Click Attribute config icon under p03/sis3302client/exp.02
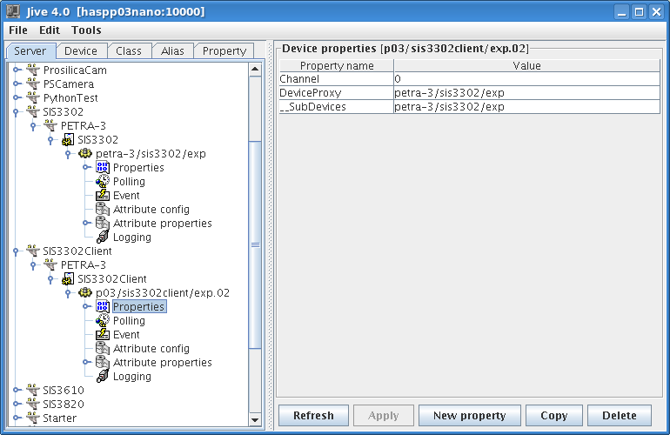The image size is (670, 435). click(103, 348)
